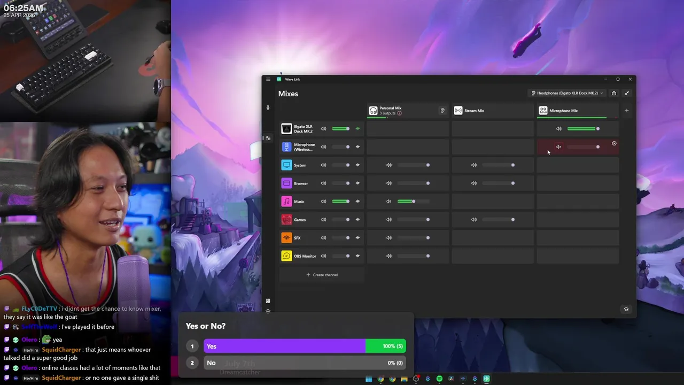The height and width of the screenshot is (385, 684).
Task: Click the info icon beside 3 outputs
Action: pyautogui.click(x=399, y=113)
